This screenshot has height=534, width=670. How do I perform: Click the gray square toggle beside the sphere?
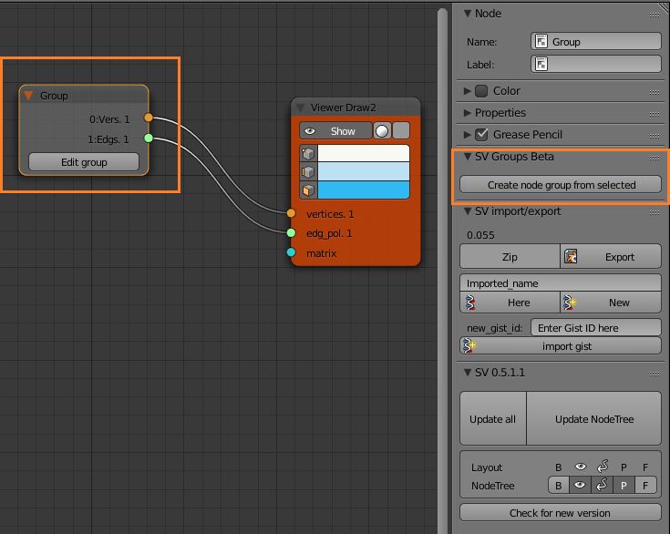tap(401, 130)
